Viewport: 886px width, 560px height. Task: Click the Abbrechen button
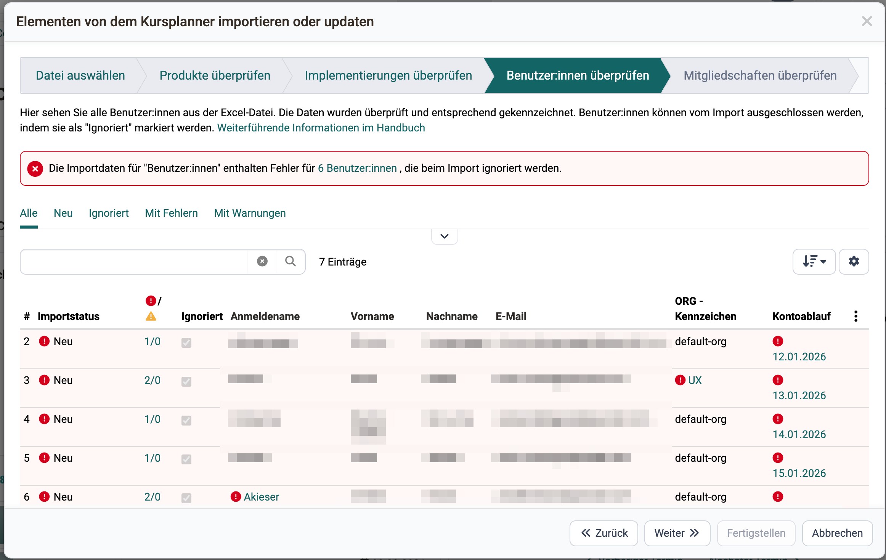pyautogui.click(x=837, y=533)
